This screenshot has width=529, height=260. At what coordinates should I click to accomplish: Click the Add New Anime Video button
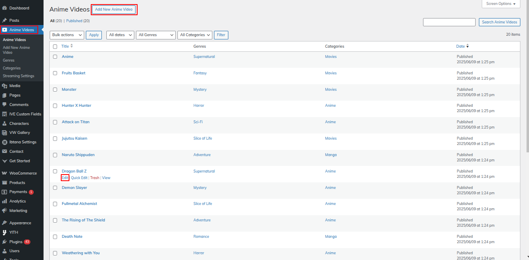(x=114, y=9)
